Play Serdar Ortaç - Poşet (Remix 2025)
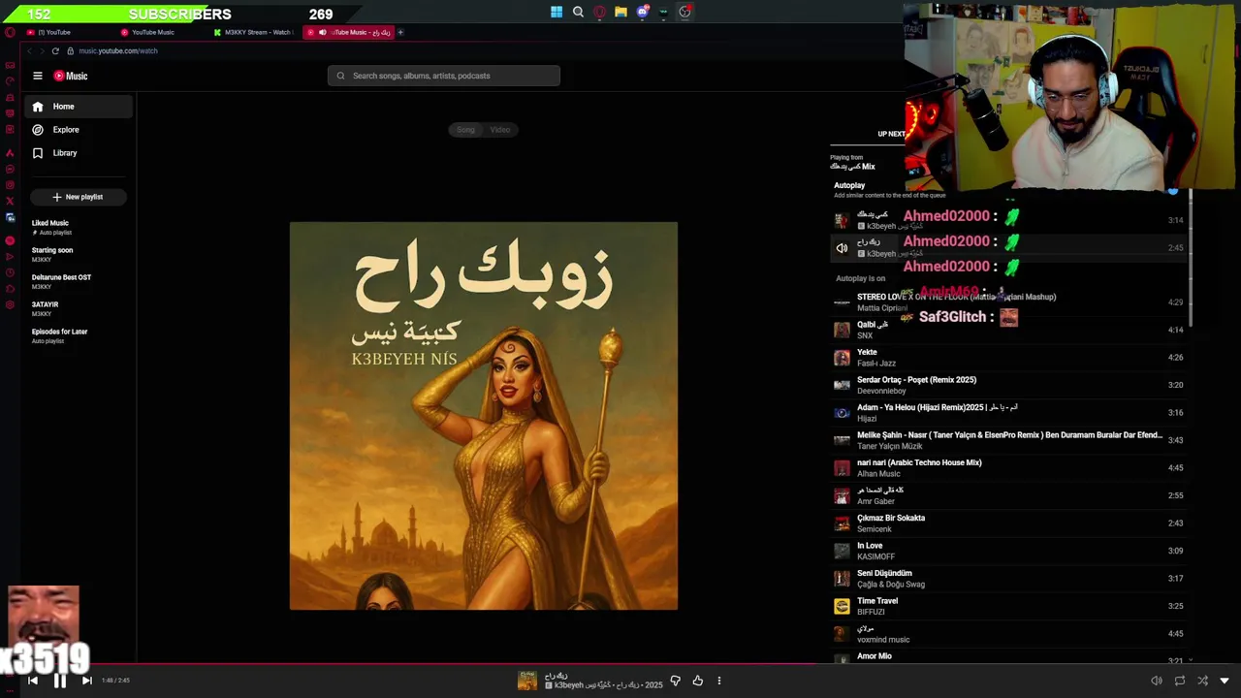The width and height of the screenshot is (1241, 698). pos(1008,385)
